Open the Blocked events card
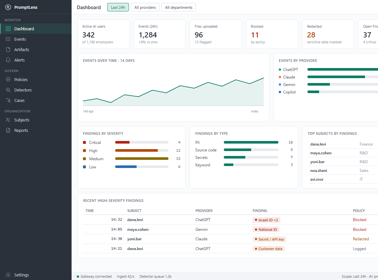Viewport: 378px width, 280px height. [272, 34]
